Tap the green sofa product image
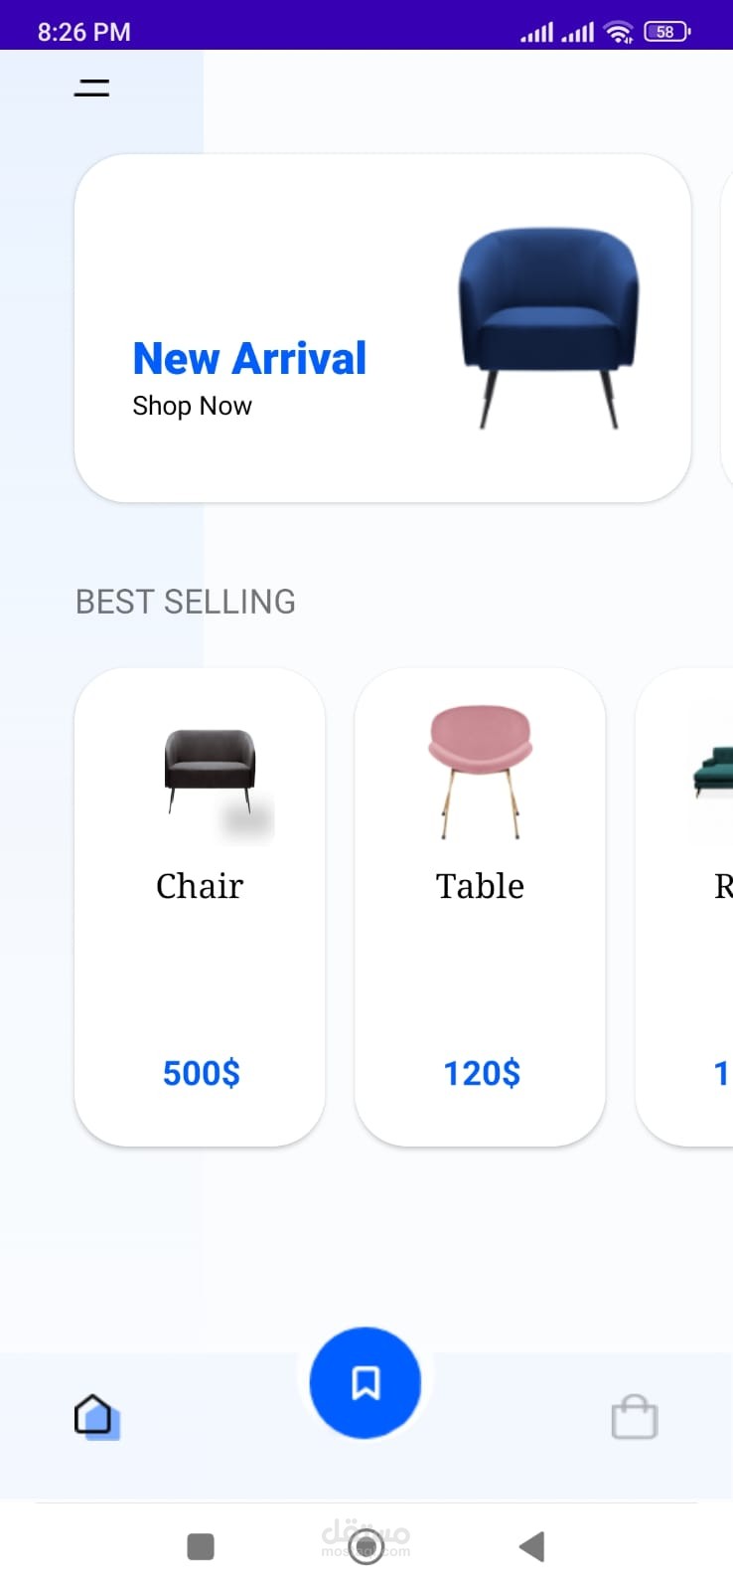 click(x=713, y=772)
